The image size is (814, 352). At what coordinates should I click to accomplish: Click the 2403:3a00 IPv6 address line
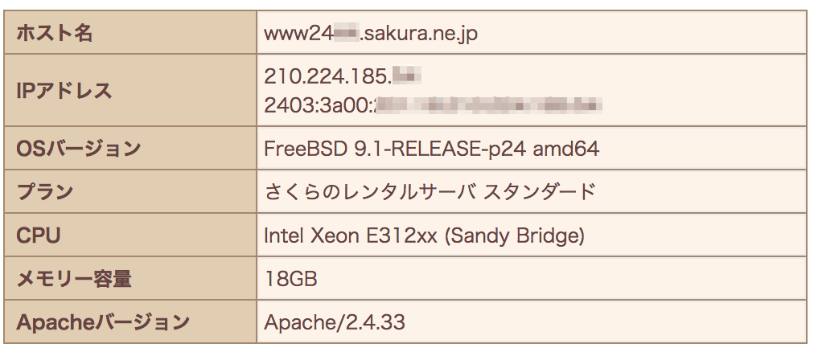[433, 105]
